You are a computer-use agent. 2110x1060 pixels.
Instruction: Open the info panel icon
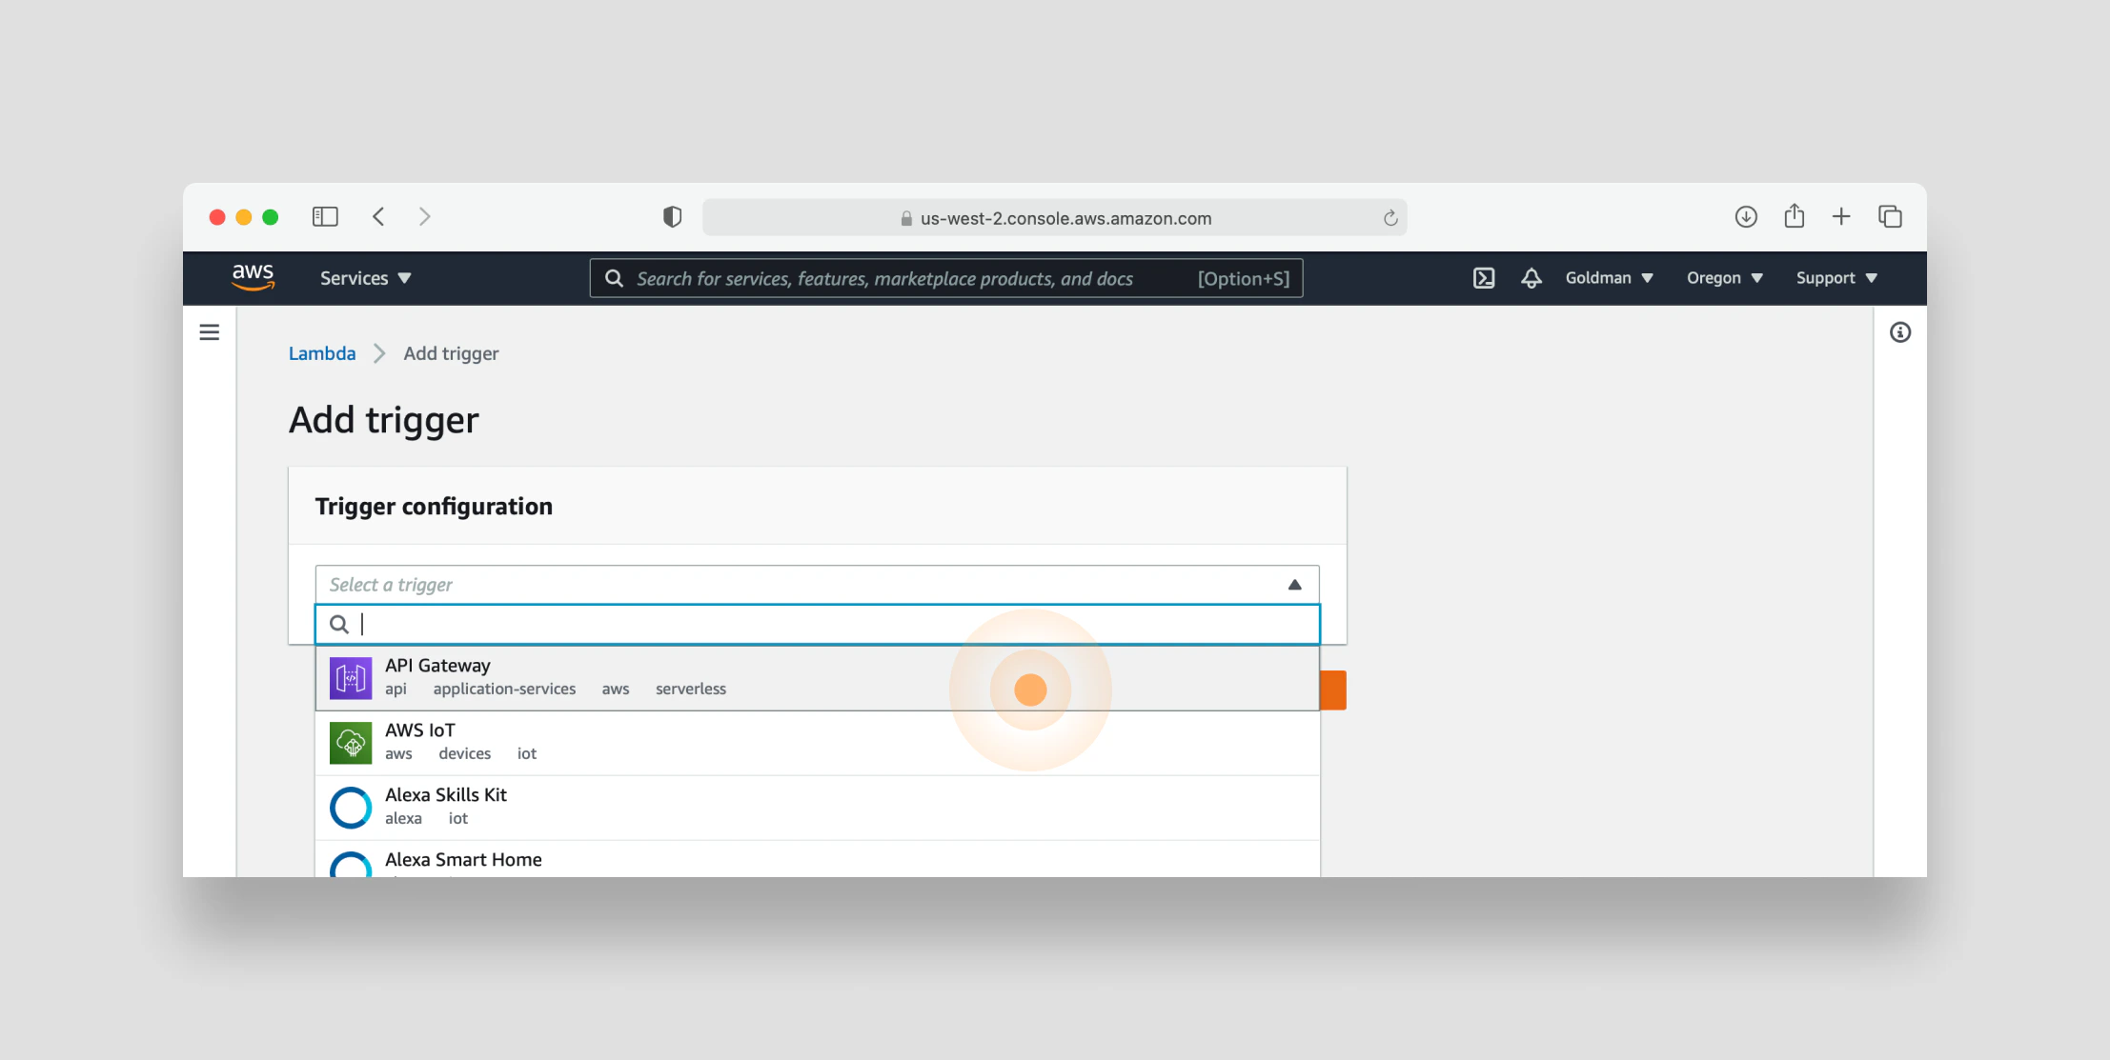(x=1900, y=332)
